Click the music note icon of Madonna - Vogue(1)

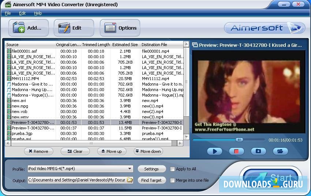tap(9, 95)
